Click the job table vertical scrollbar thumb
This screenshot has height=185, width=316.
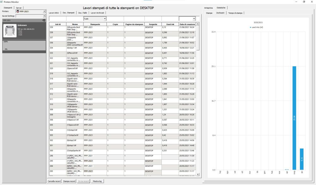point(198,38)
